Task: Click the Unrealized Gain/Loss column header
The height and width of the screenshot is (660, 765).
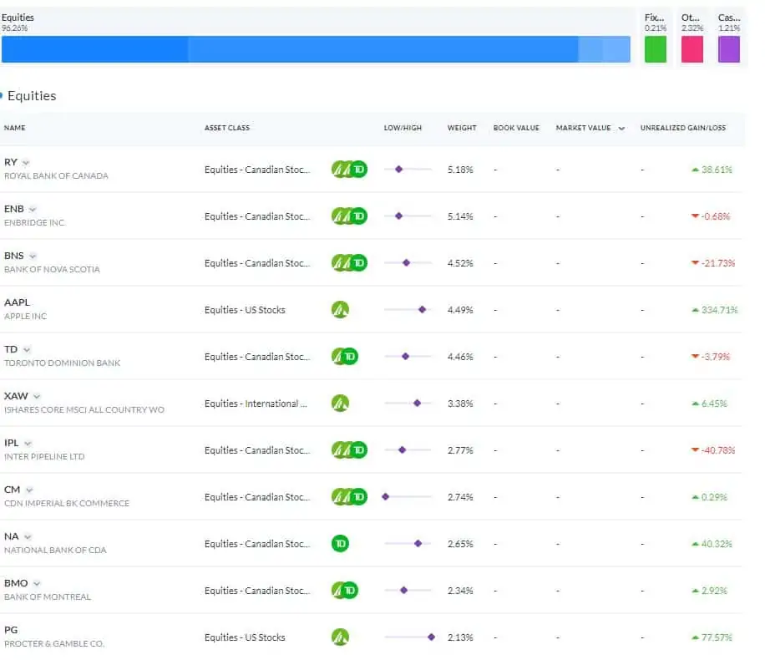Action: click(682, 128)
